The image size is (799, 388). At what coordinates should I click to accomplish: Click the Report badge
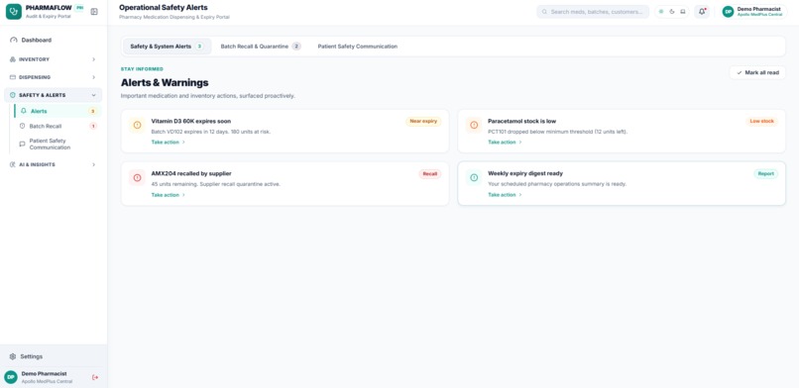click(x=766, y=174)
